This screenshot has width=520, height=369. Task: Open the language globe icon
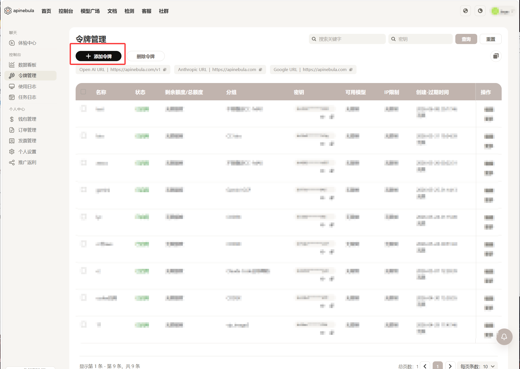465,11
